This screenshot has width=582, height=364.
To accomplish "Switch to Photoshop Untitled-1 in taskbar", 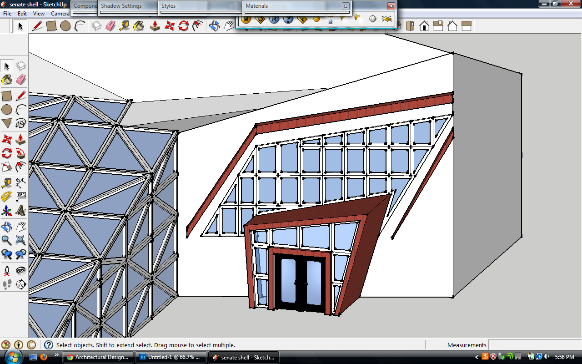I will click(x=171, y=357).
